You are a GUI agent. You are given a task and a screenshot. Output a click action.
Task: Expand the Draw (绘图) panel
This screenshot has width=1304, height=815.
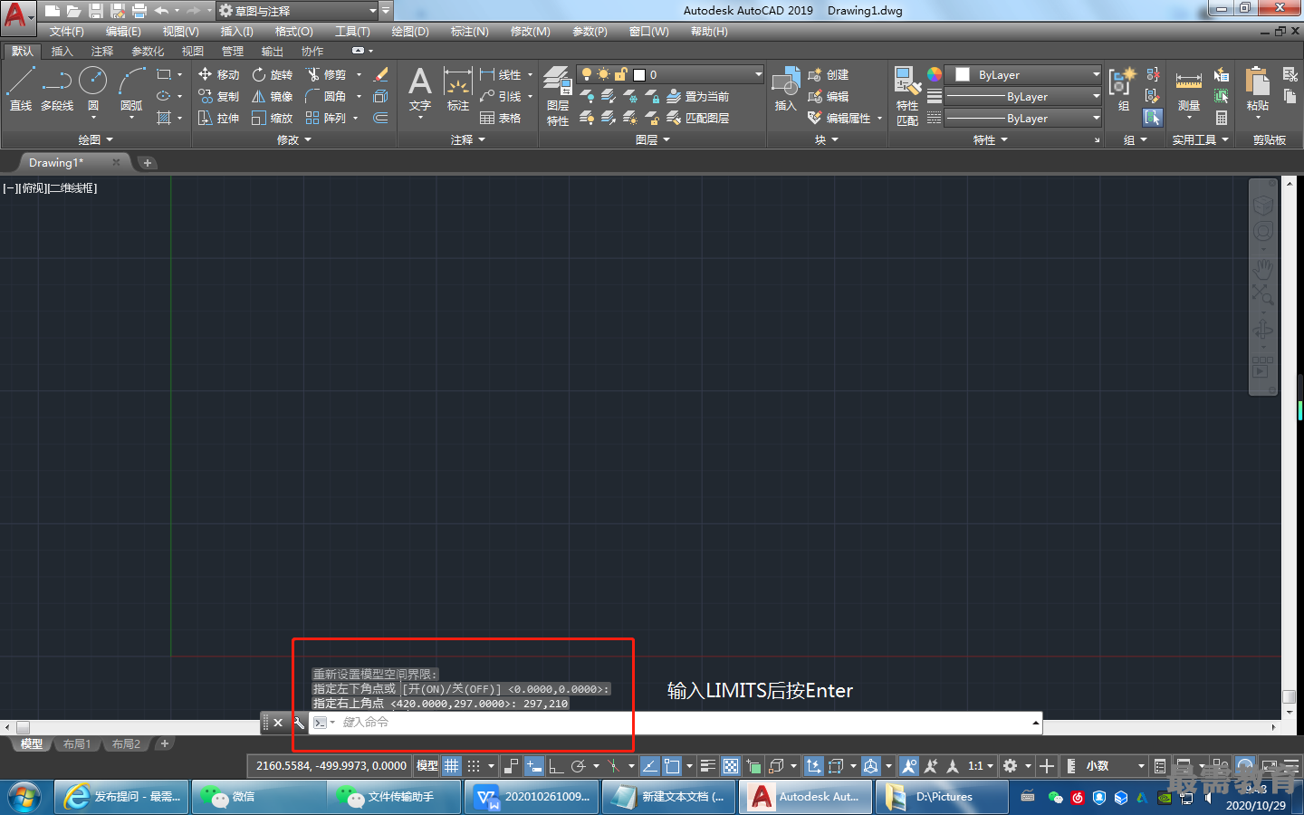coord(95,139)
